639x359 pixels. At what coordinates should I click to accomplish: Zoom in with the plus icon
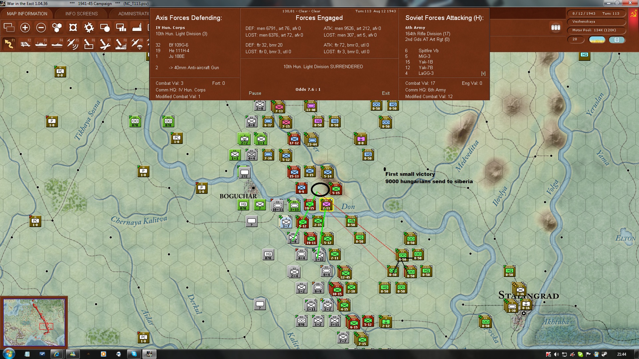pyautogui.click(x=25, y=28)
